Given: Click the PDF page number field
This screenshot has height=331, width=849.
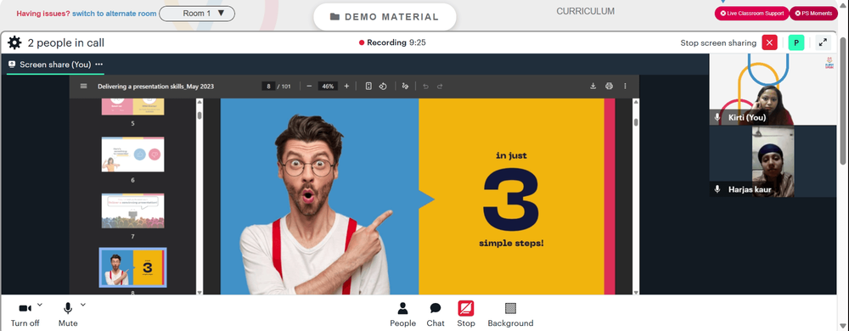Looking at the screenshot, I should pyautogui.click(x=268, y=86).
